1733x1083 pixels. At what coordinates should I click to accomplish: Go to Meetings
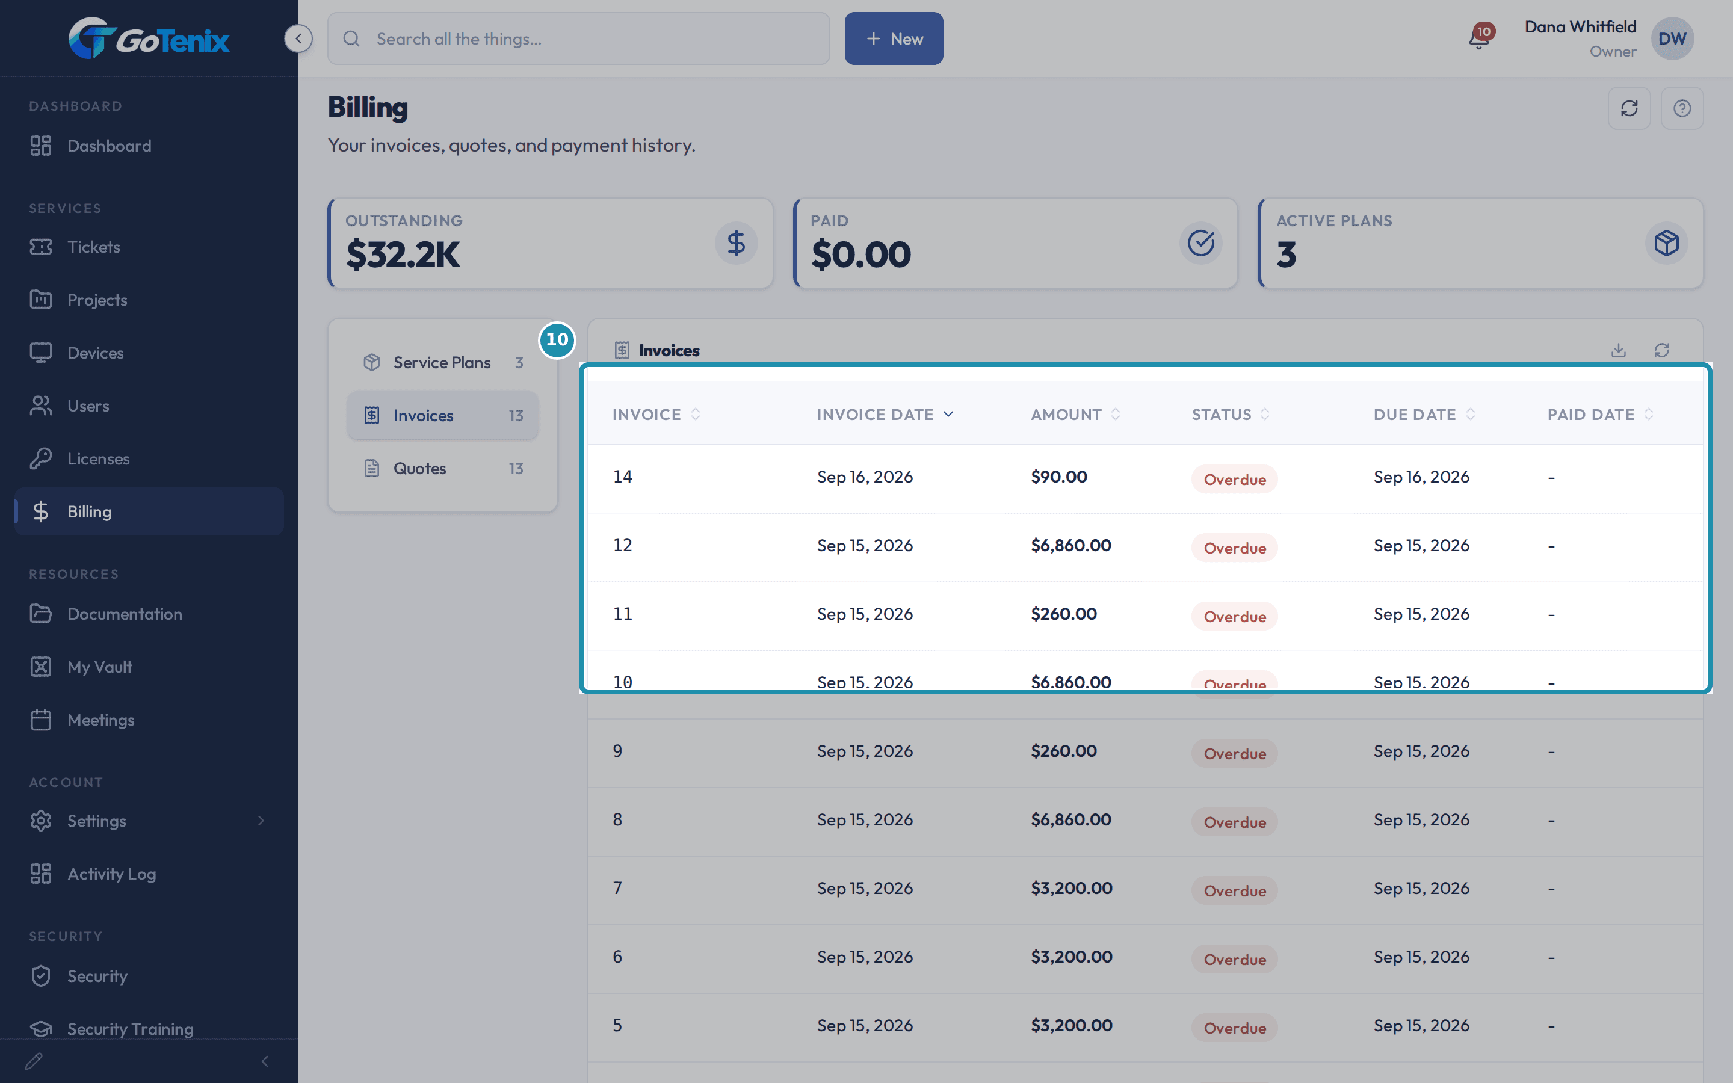(149, 720)
